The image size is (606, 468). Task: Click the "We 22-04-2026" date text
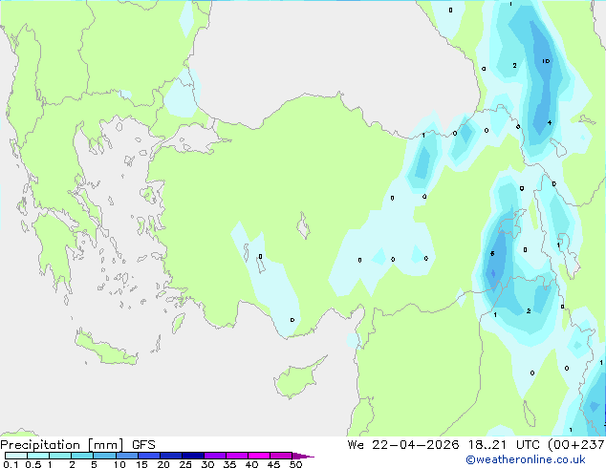click(x=403, y=445)
